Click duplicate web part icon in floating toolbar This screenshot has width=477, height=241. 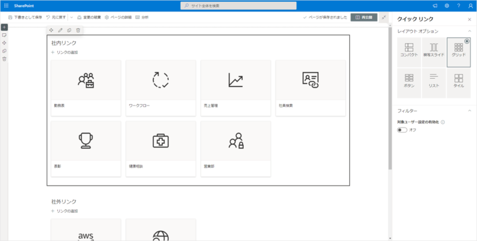point(69,30)
